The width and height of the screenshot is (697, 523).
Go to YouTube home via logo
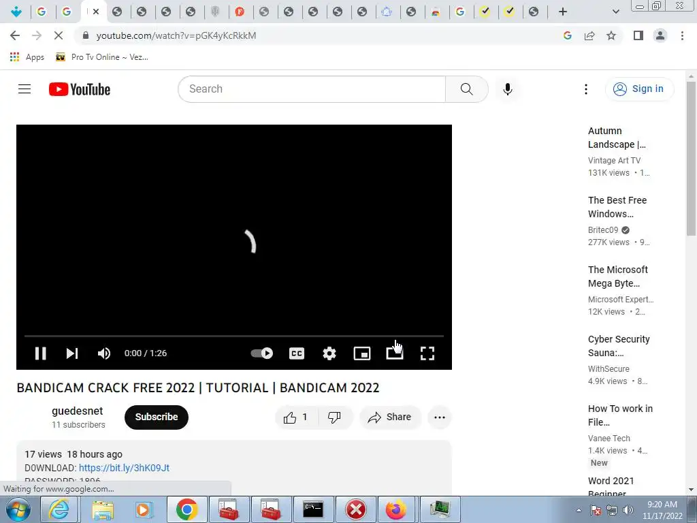click(x=80, y=89)
